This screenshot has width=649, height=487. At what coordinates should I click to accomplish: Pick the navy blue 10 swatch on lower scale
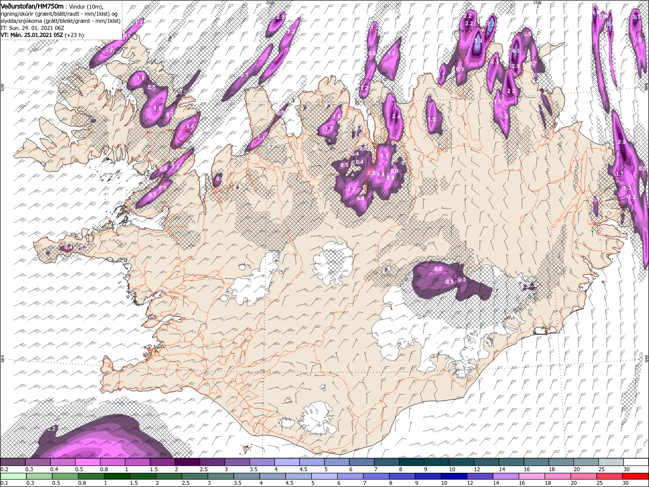[453, 476]
